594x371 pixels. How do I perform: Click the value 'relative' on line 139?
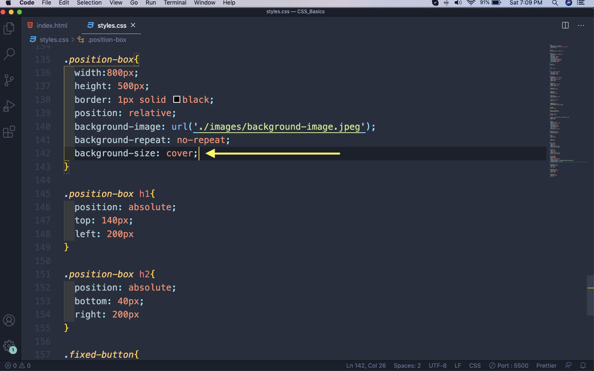point(150,113)
